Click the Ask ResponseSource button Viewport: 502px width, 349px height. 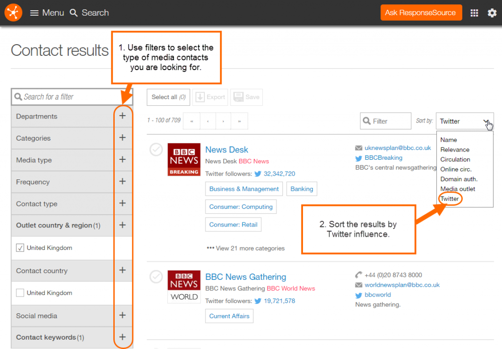(x=421, y=13)
